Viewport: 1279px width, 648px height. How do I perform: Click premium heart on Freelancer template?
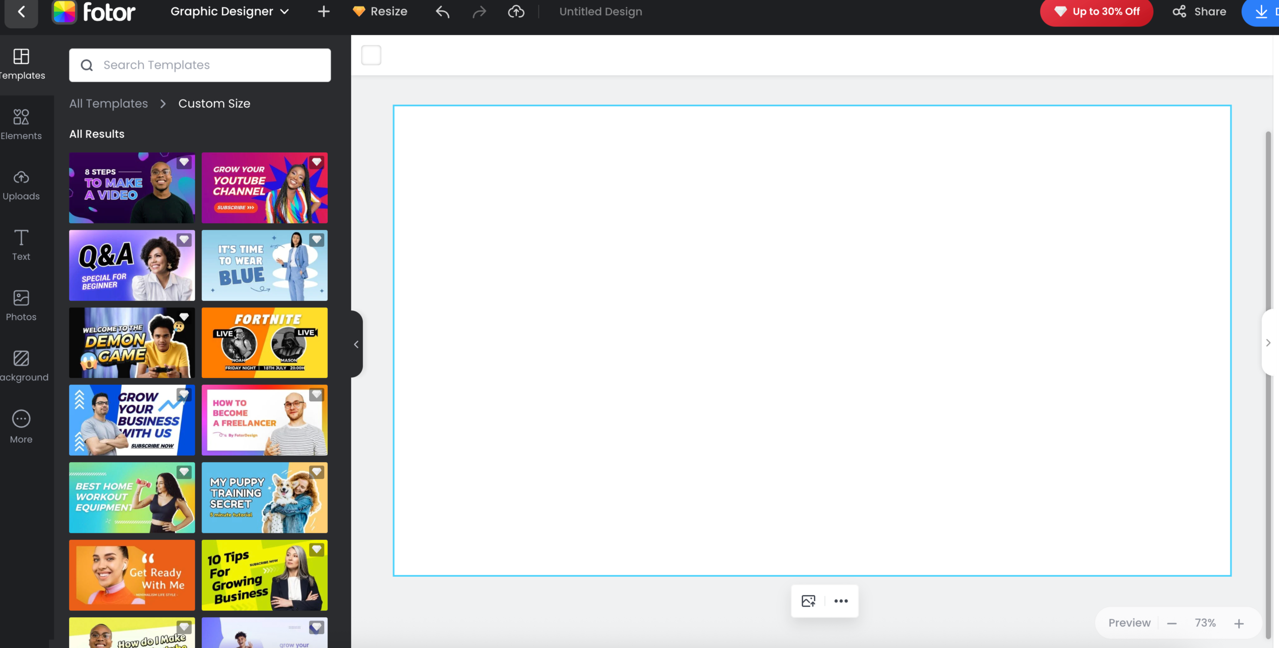pyautogui.click(x=317, y=394)
